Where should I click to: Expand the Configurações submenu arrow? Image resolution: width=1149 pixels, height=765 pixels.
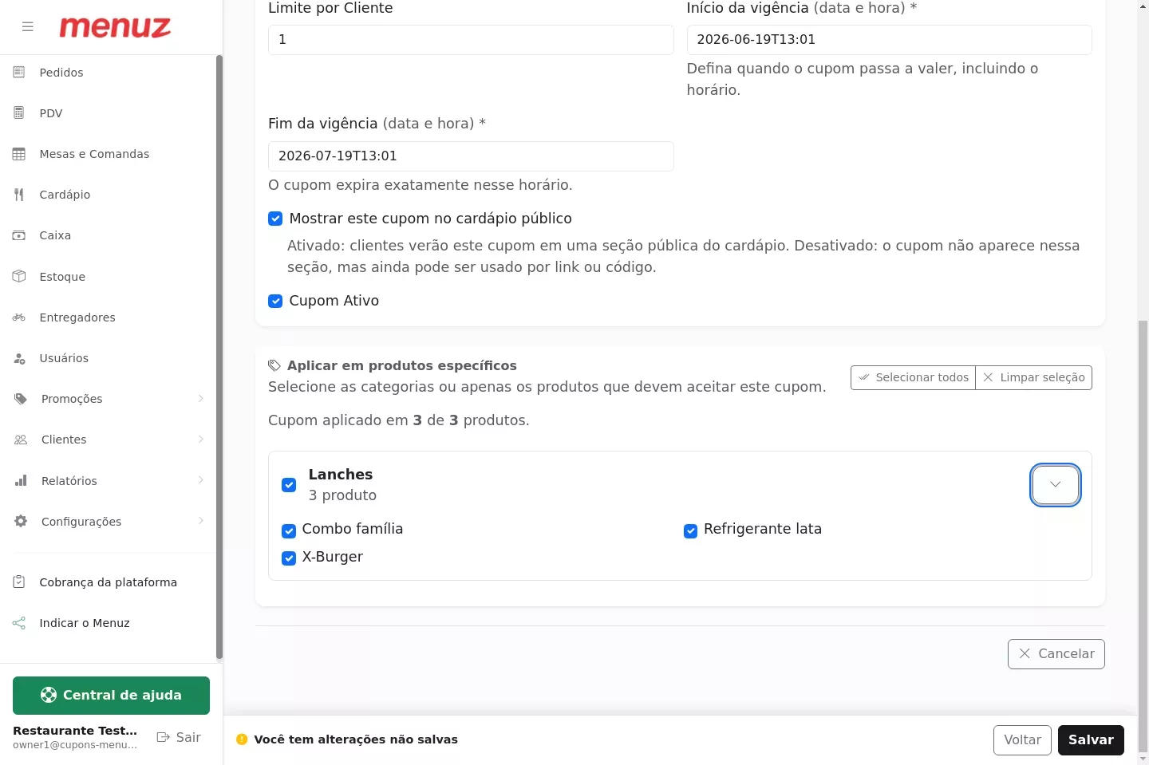tap(201, 521)
